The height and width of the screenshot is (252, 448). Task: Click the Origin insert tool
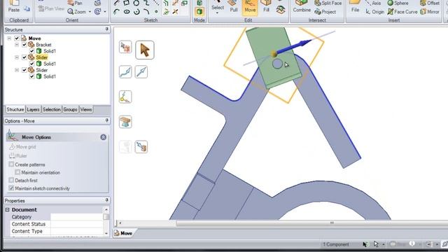pyautogui.click(x=374, y=12)
